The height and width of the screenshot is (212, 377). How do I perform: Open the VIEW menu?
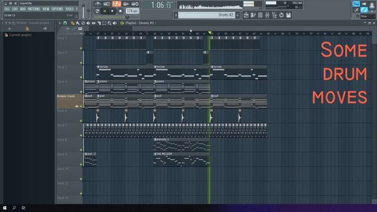46,9
